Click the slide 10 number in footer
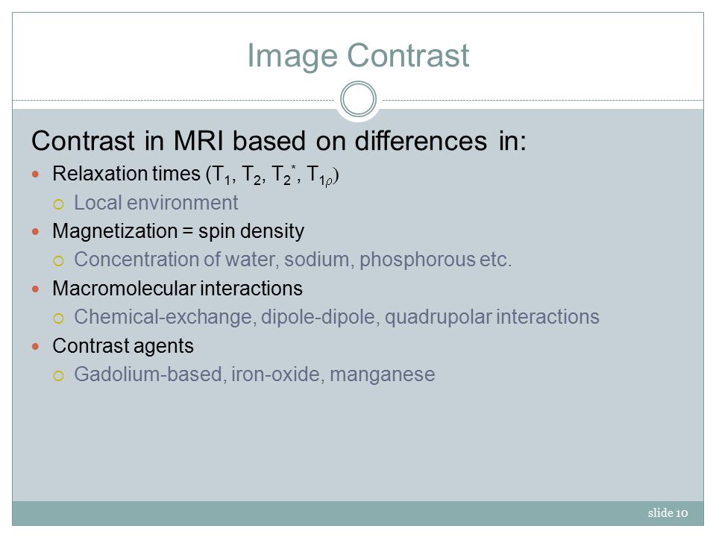The width and height of the screenshot is (716, 537). pos(668,513)
